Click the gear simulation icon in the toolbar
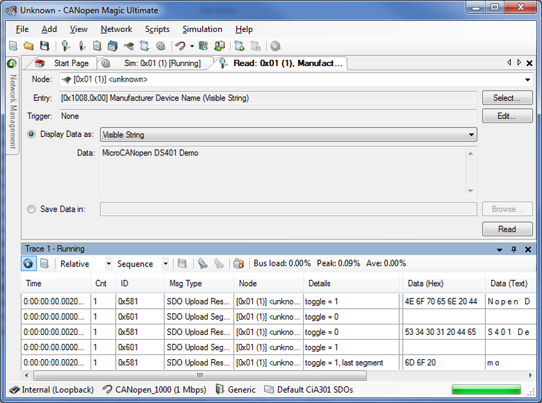Viewport: 542px width, 403px height. pyautogui.click(x=161, y=46)
